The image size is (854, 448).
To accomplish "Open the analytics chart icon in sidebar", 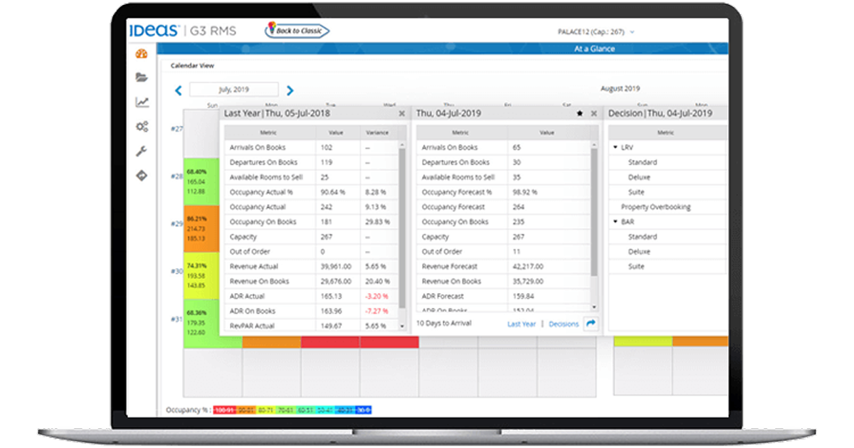I will coord(142,102).
